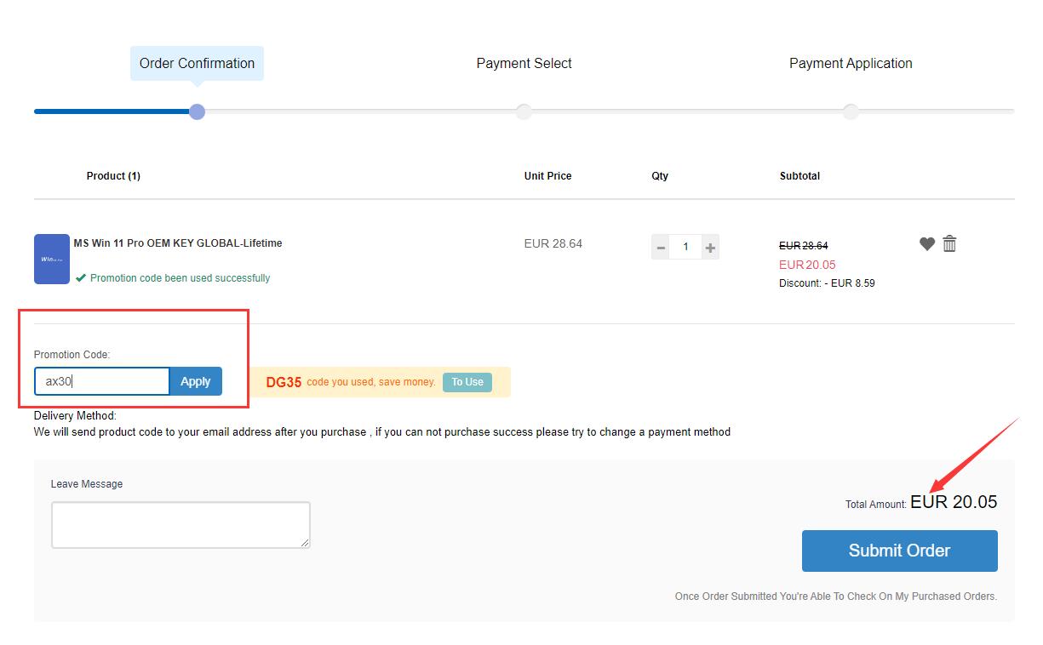The width and height of the screenshot is (1043, 645).
Task: Select the Payment Select step
Action: (x=524, y=63)
